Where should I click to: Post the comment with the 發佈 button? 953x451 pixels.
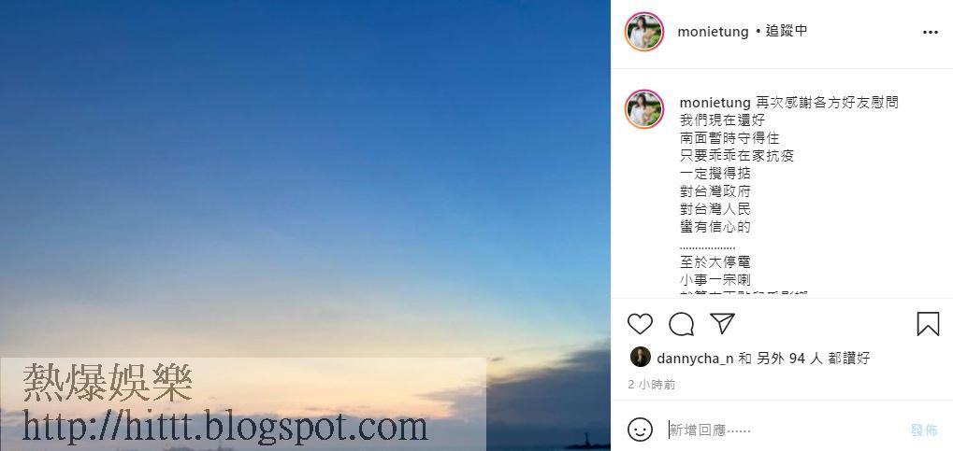[924, 430]
